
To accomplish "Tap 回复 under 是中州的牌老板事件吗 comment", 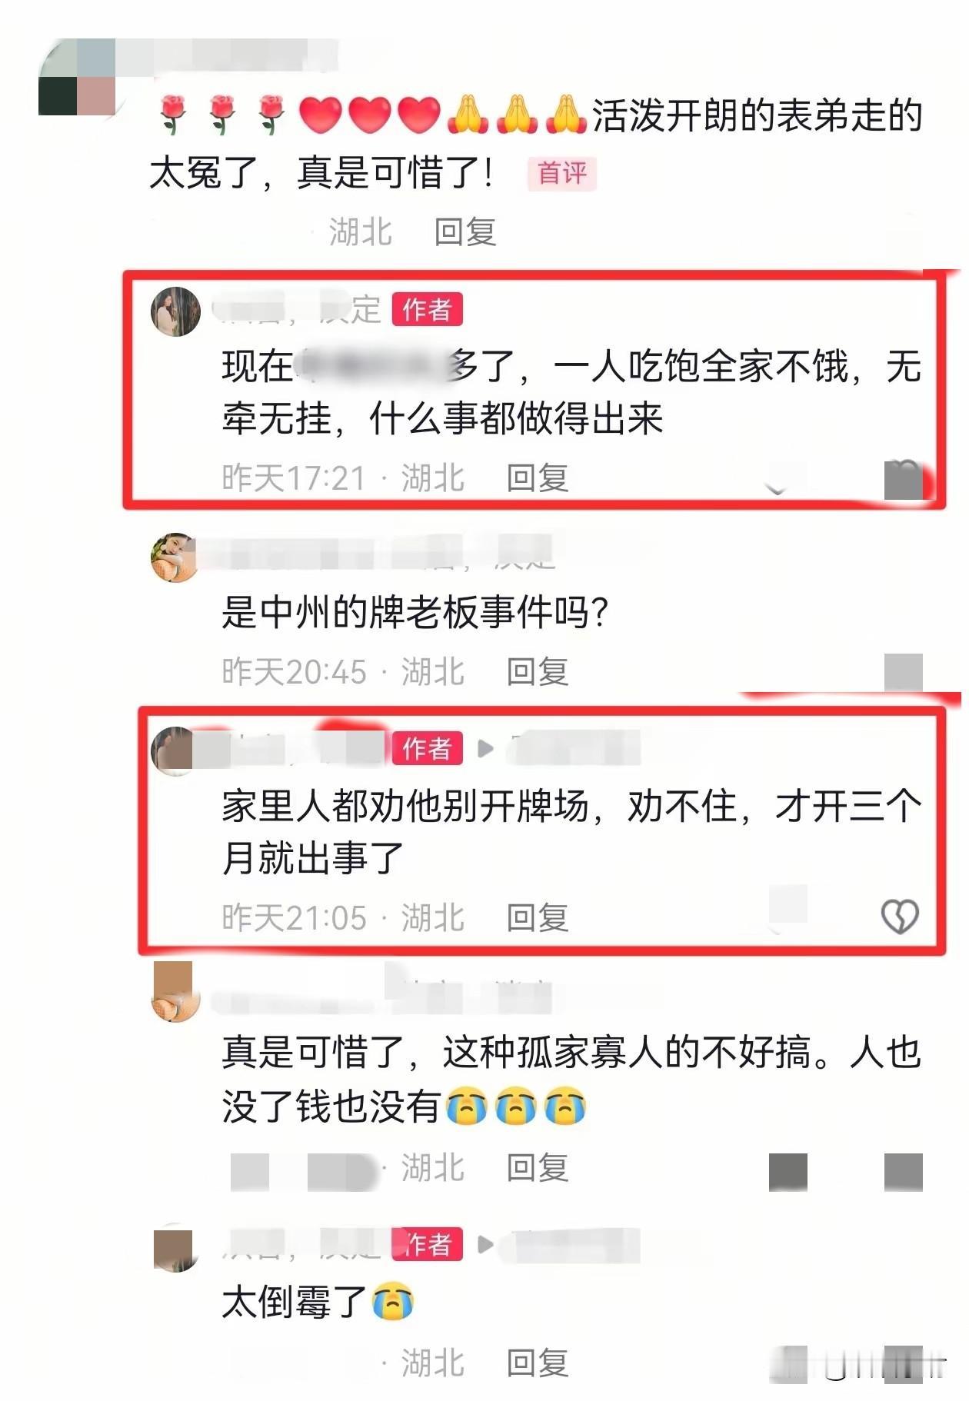I will (x=538, y=671).
